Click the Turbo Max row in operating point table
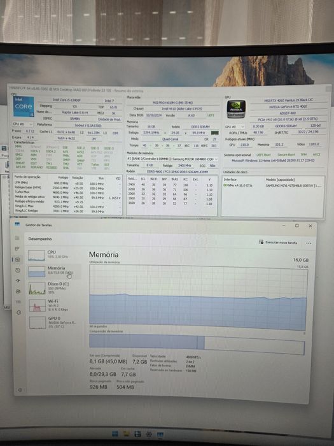The width and height of the screenshot is (334, 446). (67, 193)
